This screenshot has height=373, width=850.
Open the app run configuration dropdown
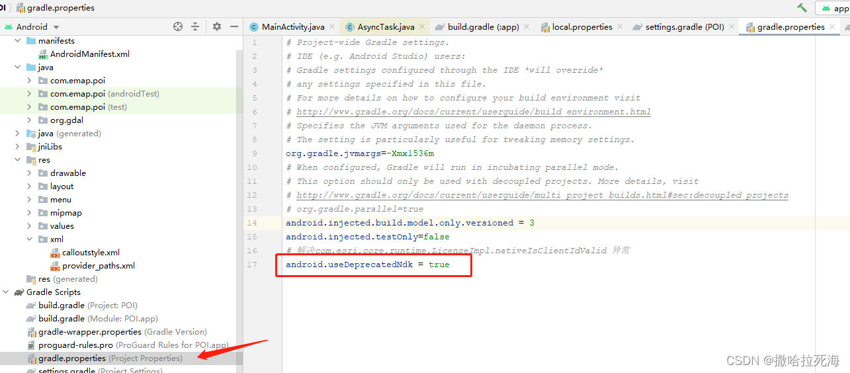point(835,8)
